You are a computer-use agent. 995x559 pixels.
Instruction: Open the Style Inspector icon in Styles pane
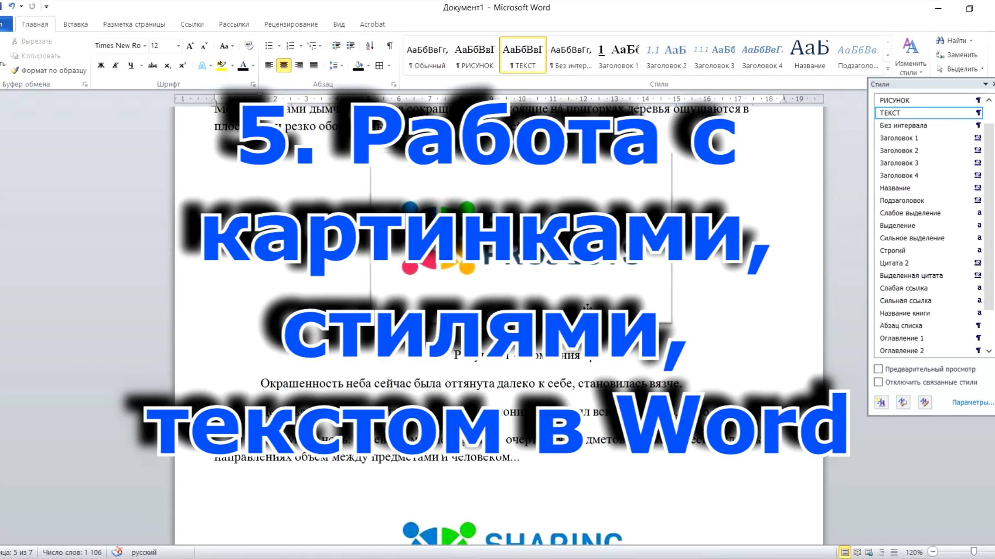pyautogui.click(x=903, y=402)
